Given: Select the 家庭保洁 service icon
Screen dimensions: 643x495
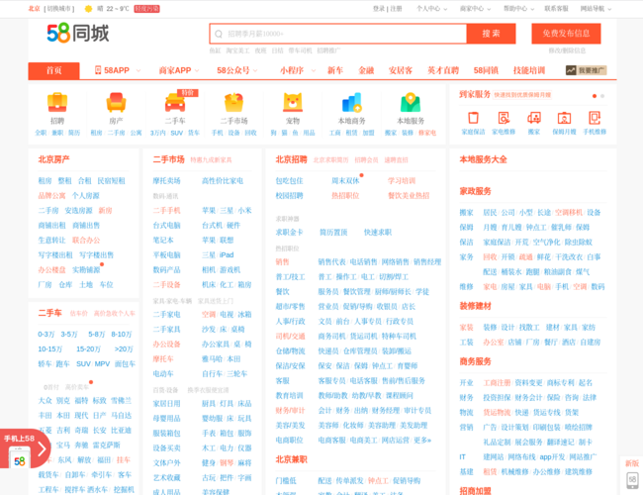Looking at the screenshot, I should point(473,118).
